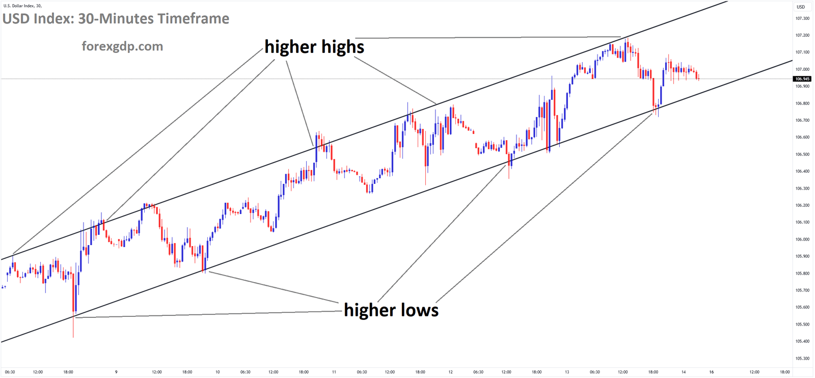815x378 pixels.
Task: Click the 105.300 price axis label
Action: click(802, 359)
